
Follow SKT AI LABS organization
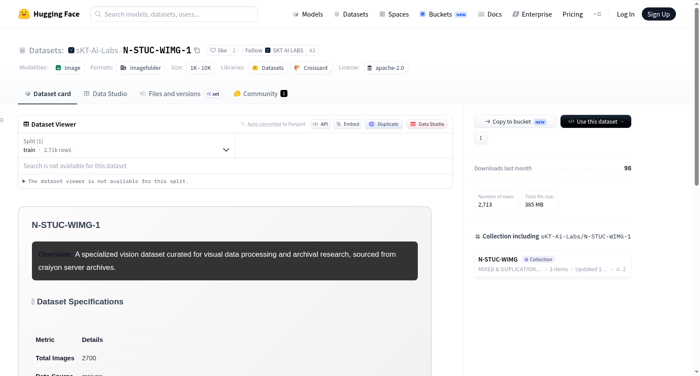pos(274,50)
